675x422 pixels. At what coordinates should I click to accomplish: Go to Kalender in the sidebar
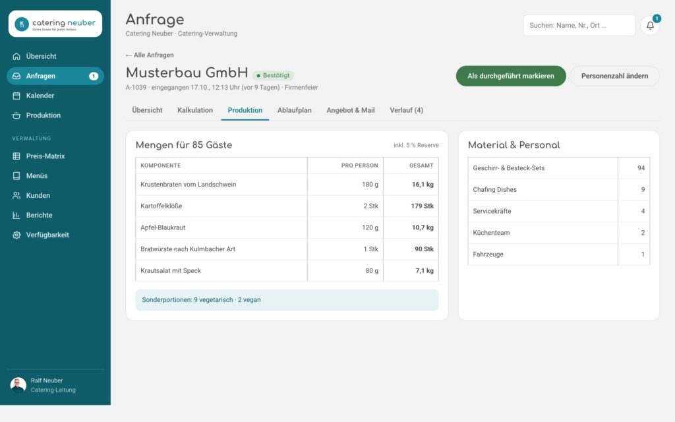(55, 96)
